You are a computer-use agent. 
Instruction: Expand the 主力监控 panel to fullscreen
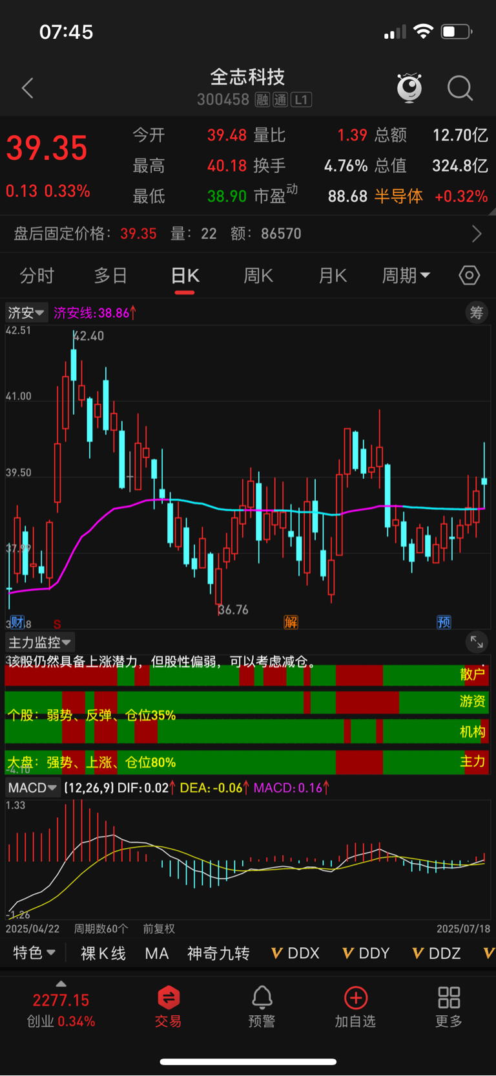pos(477,642)
